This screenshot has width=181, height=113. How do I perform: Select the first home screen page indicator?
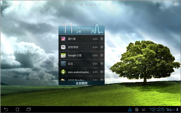(81, 4)
